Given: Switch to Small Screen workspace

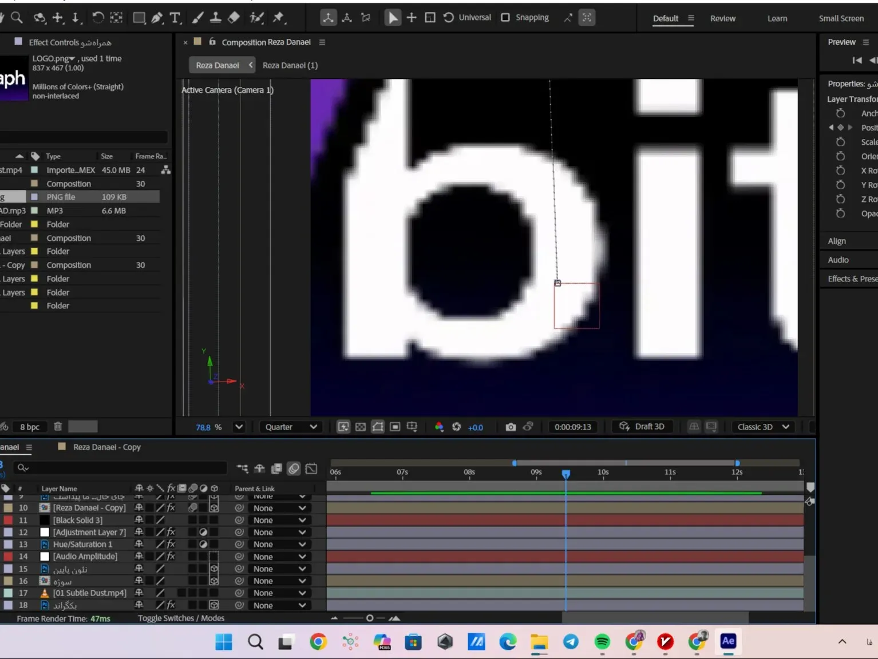Looking at the screenshot, I should click(x=841, y=18).
